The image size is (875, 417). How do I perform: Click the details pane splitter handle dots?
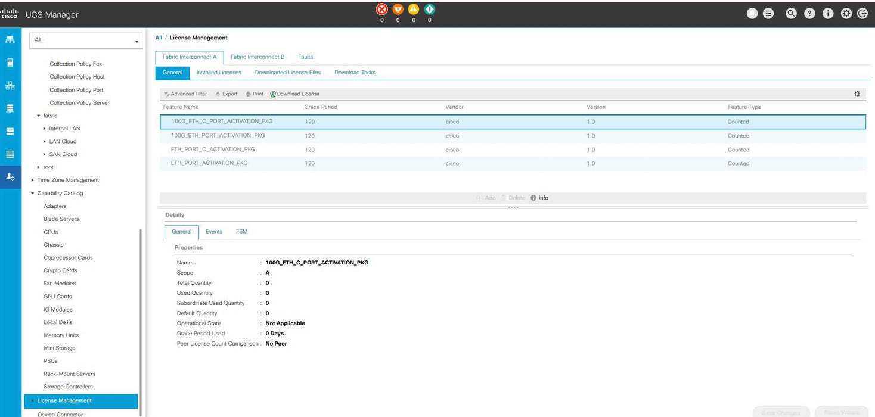[x=513, y=207]
